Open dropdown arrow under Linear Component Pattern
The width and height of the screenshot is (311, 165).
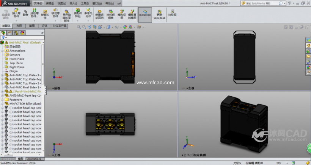pyautogui.click(x=35, y=21)
